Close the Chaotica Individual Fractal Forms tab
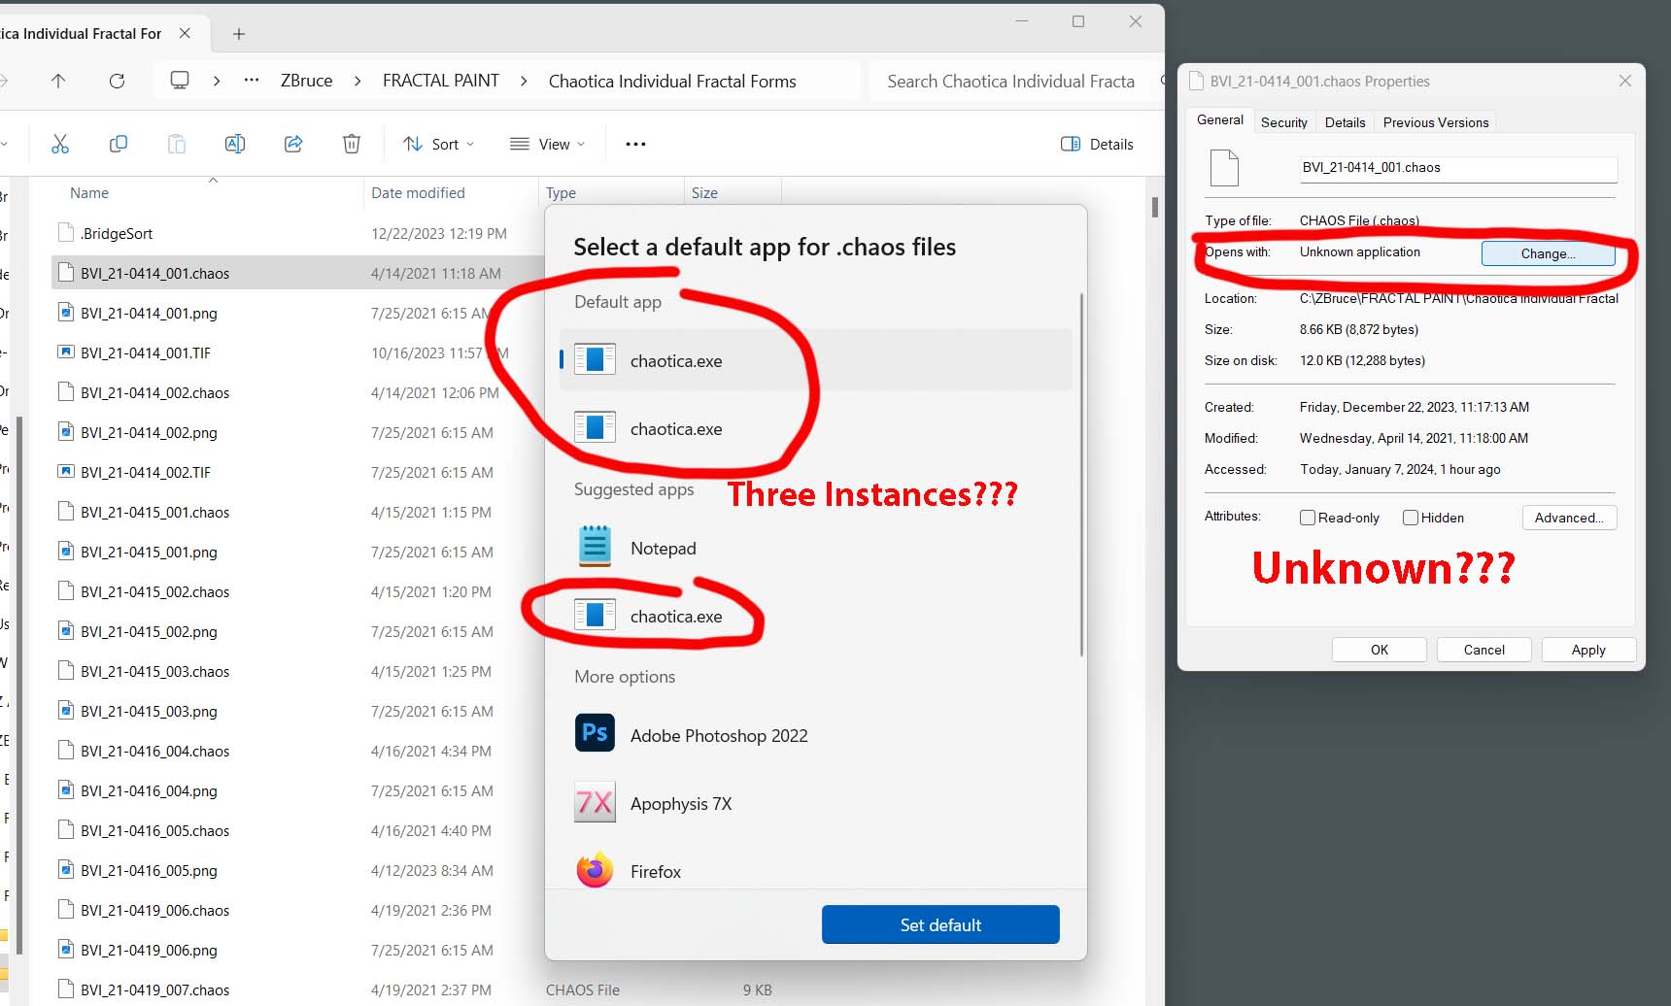Viewport: 1671px width, 1006px height. (185, 33)
